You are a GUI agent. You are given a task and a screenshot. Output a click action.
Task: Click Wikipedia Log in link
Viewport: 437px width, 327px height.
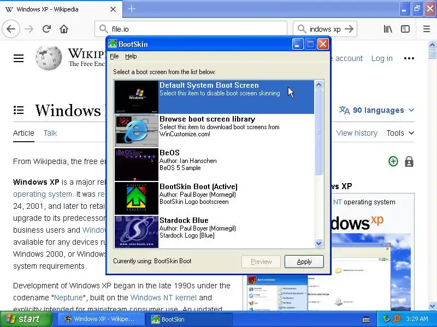[382, 58]
